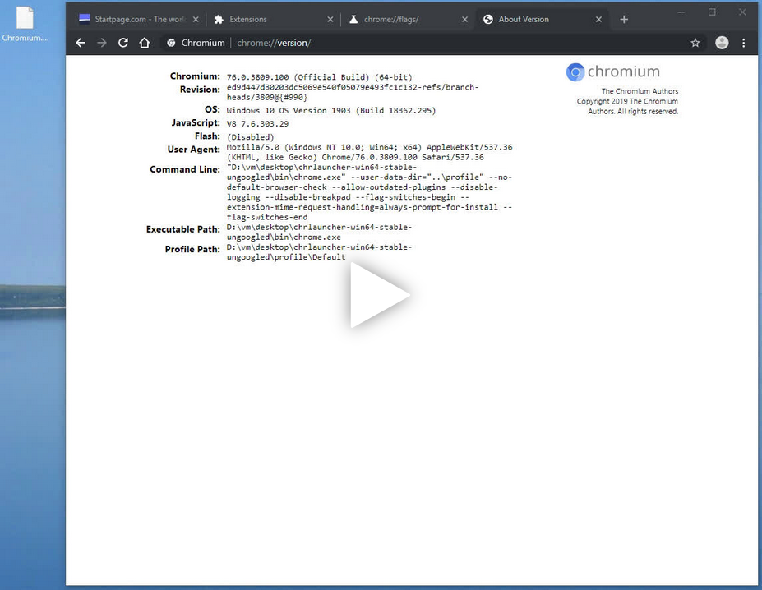Open a new tab with plus button
This screenshot has width=762, height=590.
[624, 20]
